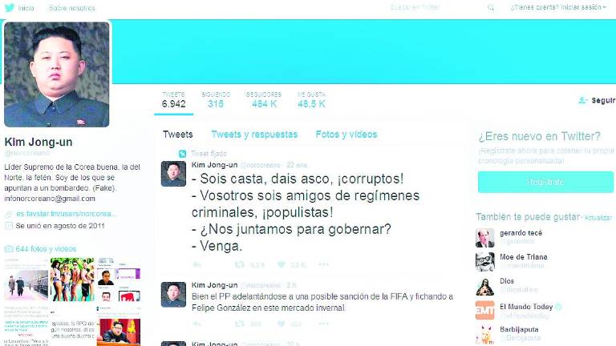Open Barbijaputa suggested profile
The width and height of the screenshot is (616, 346).
pos(519,329)
